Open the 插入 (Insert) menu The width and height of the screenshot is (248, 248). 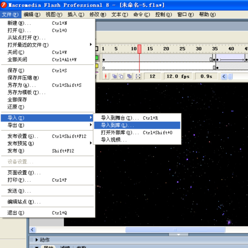point(76,14)
